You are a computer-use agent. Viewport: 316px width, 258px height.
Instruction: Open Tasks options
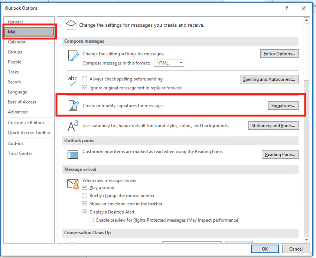tap(29, 72)
